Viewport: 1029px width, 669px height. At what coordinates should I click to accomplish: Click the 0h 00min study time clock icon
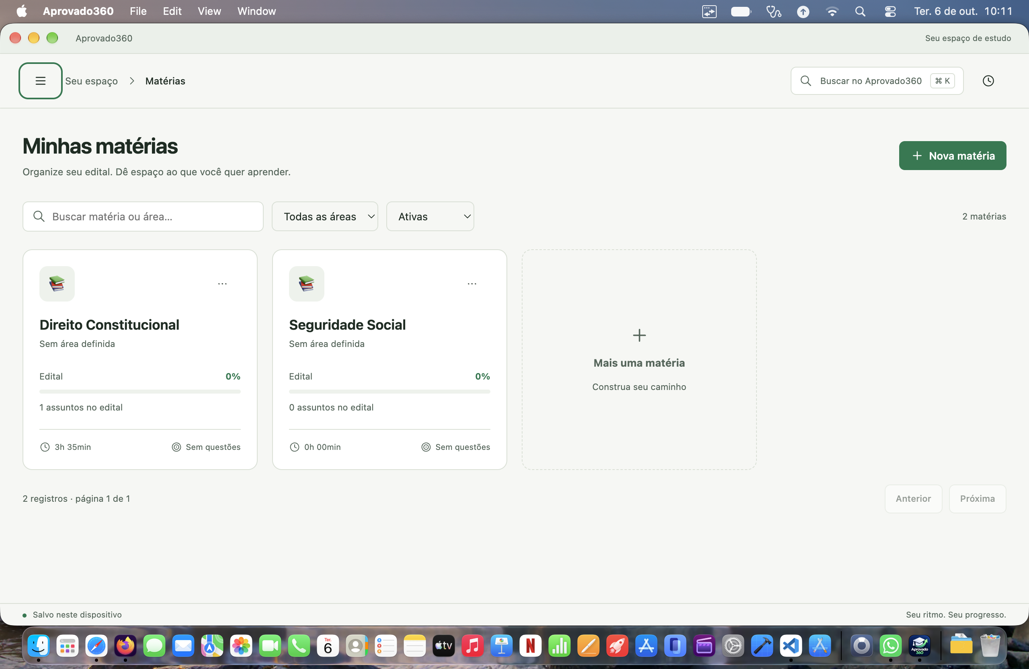(295, 447)
